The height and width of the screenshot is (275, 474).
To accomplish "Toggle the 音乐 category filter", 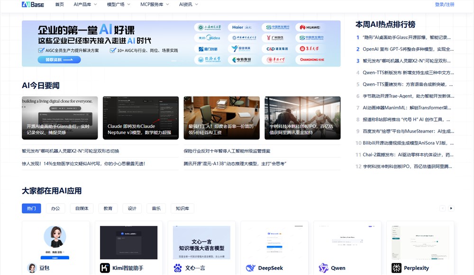I will click(x=156, y=208).
